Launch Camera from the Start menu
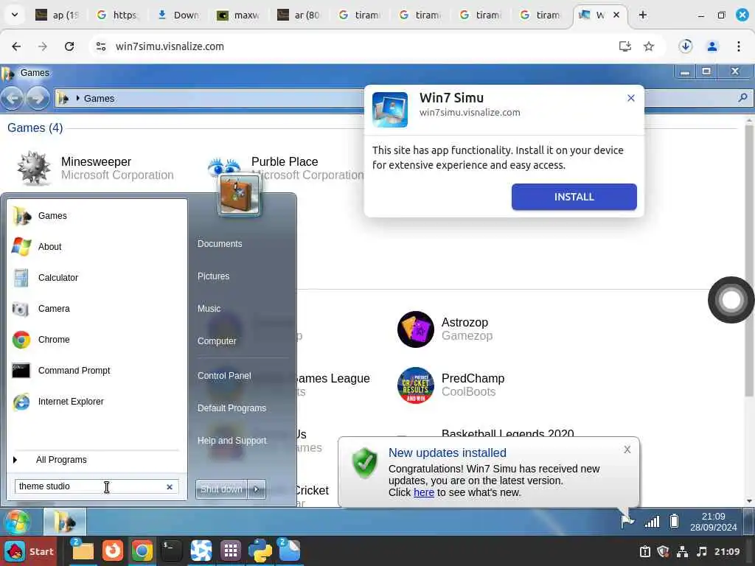 [97, 309]
